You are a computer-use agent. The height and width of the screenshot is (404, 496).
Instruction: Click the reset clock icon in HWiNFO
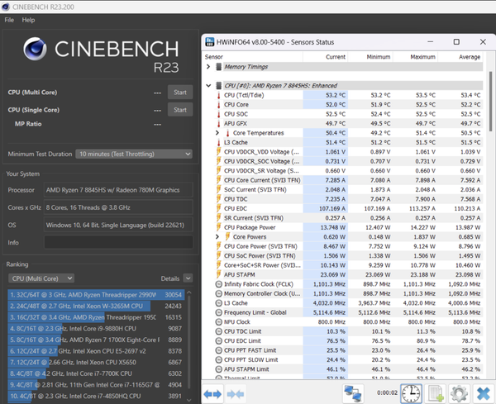pyautogui.click(x=411, y=394)
